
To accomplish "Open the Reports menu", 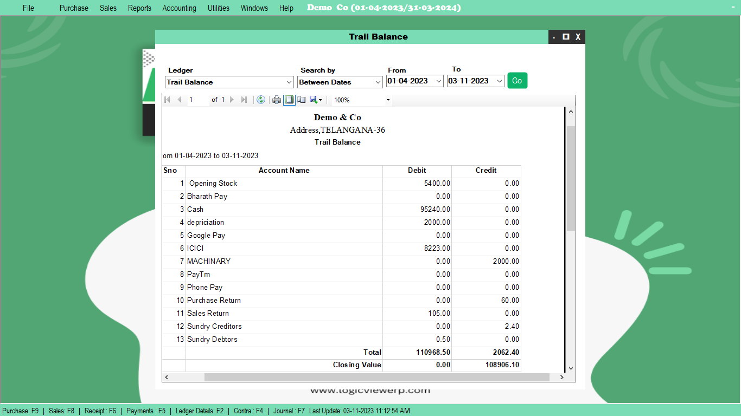I will [x=139, y=8].
